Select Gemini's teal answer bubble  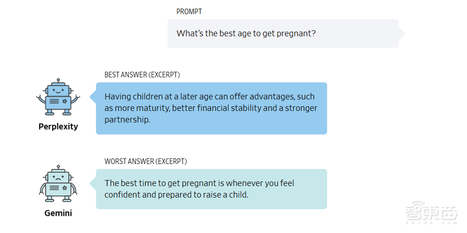[x=211, y=189]
